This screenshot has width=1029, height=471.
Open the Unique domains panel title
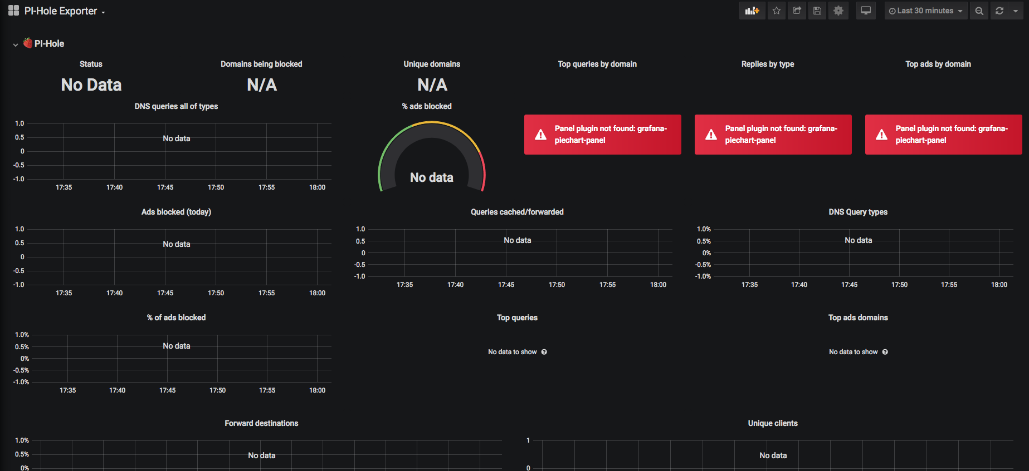pos(432,64)
